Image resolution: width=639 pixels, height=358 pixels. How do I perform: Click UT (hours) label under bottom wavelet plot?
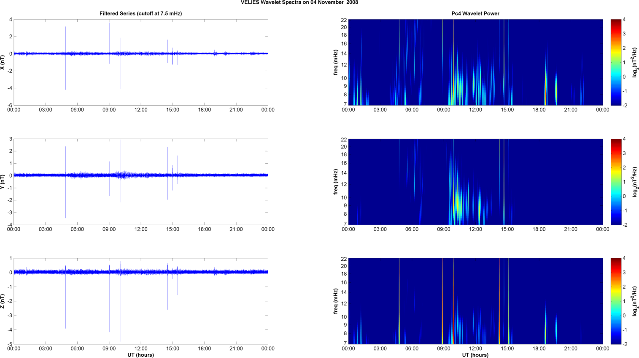475,355
